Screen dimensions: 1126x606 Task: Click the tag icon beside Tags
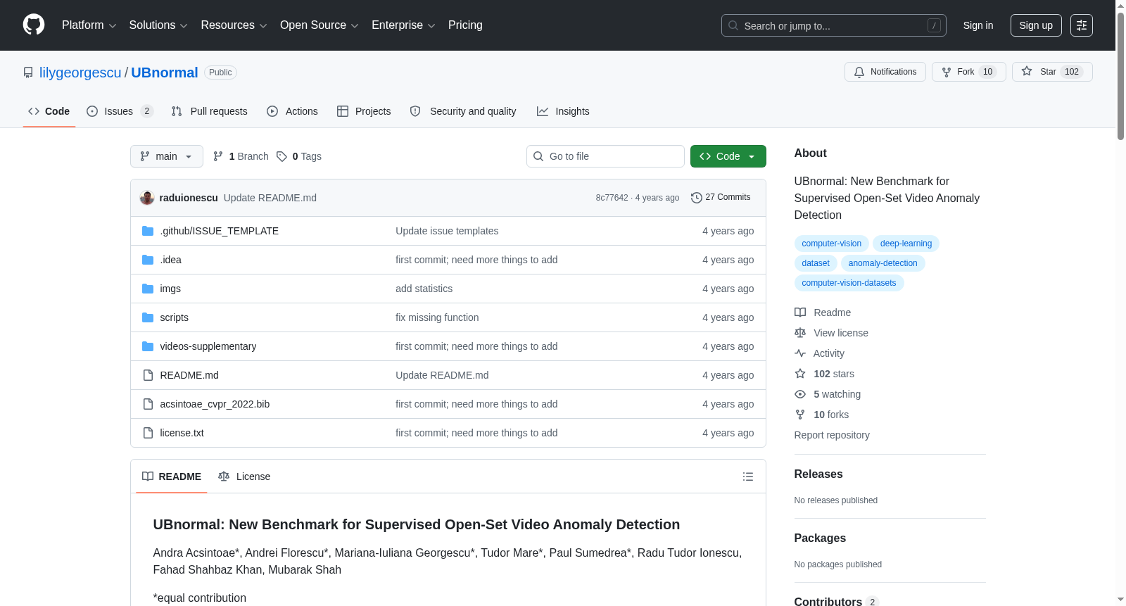point(281,156)
